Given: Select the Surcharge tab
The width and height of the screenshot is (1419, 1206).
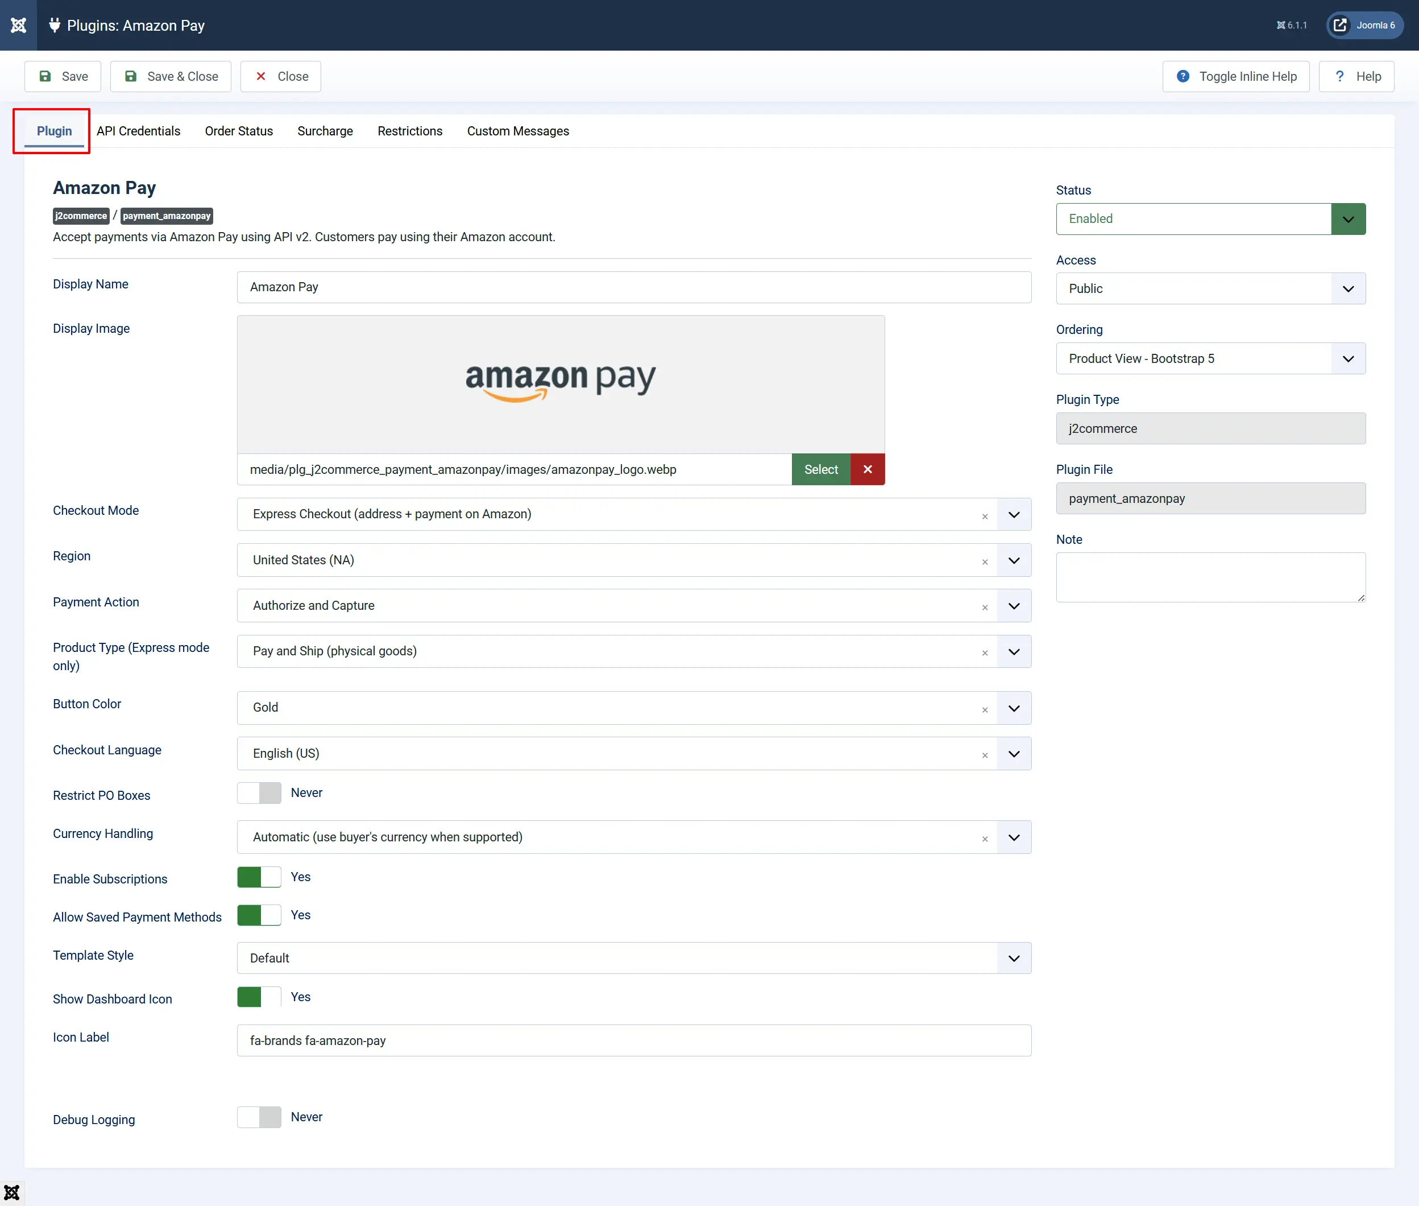Looking at the screenshot, I should click(325, 131).
